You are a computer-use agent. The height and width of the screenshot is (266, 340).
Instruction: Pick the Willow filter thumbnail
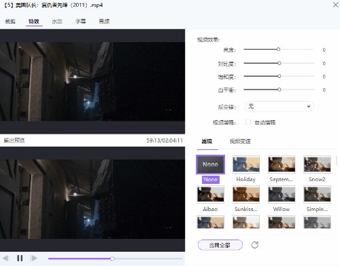click(282, 194)
